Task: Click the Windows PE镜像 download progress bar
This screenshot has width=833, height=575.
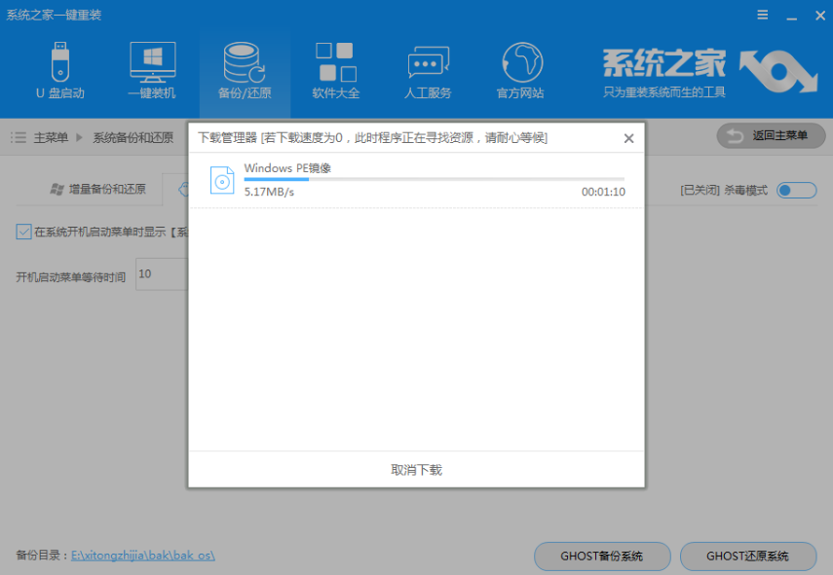Action: point(433,179)
